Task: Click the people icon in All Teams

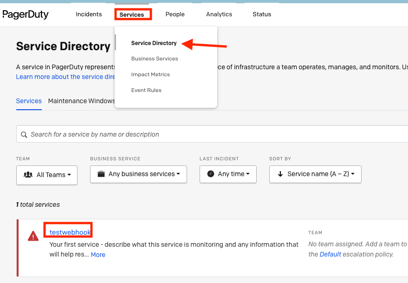Action: (28, 175)
